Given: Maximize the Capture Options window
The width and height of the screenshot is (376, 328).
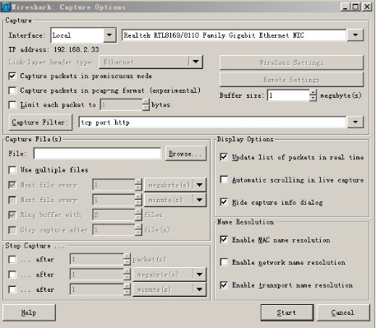Looking at the screenshot, I should pos(355,7).
